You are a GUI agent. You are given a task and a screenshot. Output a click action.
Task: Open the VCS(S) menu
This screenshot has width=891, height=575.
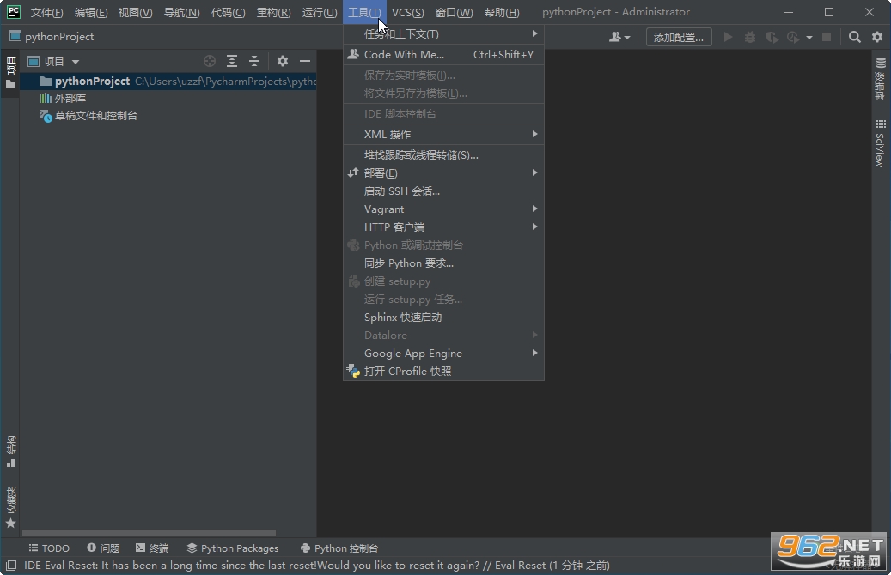tap(407, 13)
